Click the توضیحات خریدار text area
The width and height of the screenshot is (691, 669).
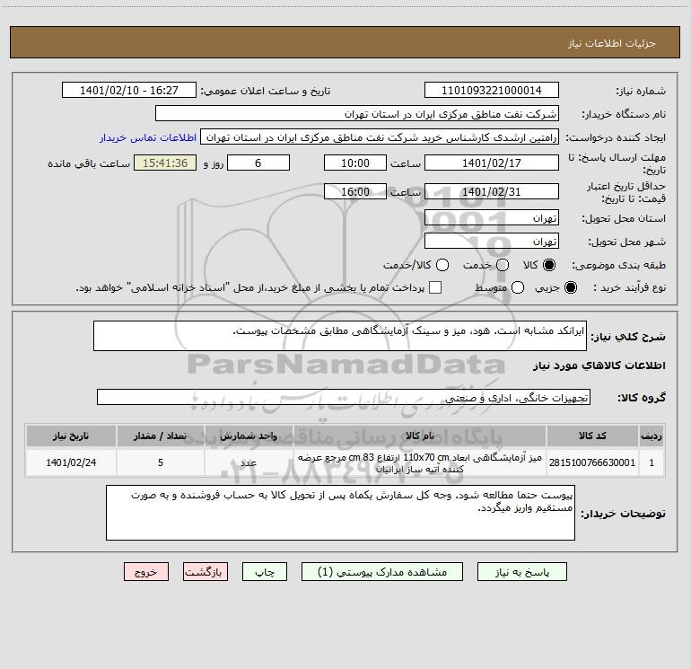pos(340,513)
